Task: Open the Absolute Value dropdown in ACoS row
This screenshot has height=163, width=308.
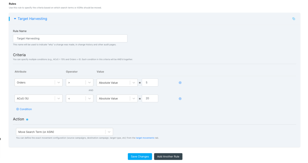Action: pos(117,98)
